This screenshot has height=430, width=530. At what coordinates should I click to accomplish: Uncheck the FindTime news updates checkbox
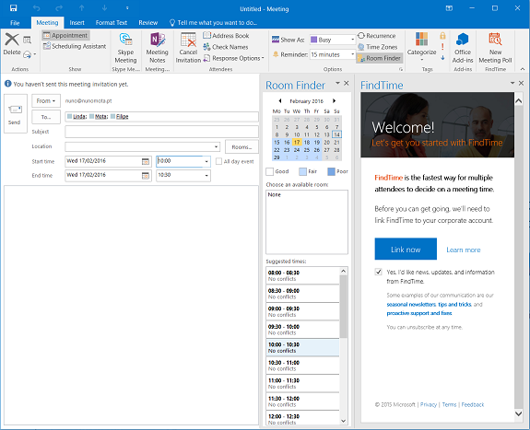click(378, 272)
